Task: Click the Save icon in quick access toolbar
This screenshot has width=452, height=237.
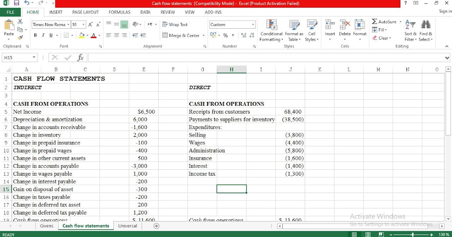Action: [x=16, y=3]
